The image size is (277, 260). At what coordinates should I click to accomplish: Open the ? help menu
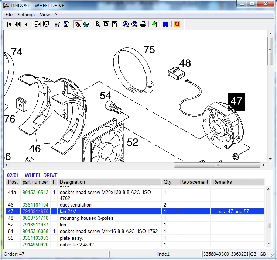point(56,15)
